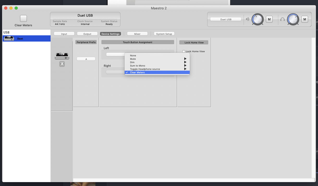Click the 44.1 kHz sample rate value
The image size is (318, 186).
[60, 24]
